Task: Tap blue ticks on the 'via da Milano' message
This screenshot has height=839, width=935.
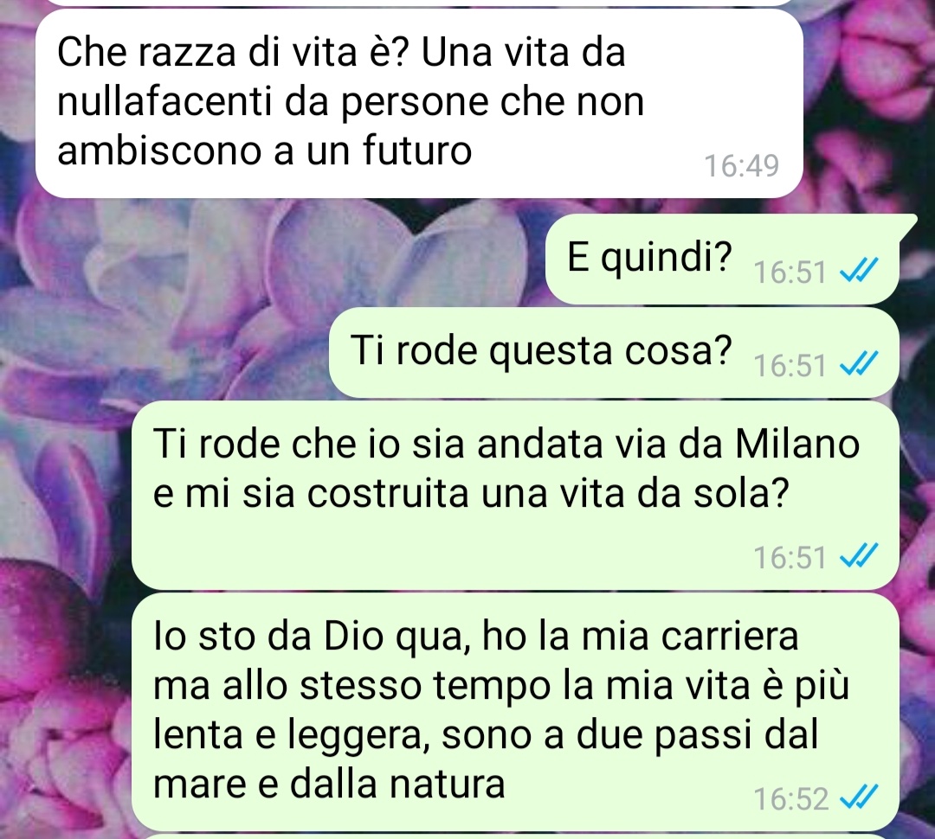Action: (x=859, y=558)
